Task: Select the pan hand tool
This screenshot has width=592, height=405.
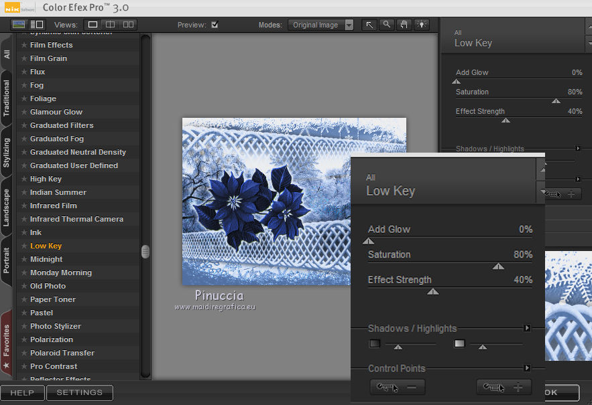Action: [x=404, y=25]
